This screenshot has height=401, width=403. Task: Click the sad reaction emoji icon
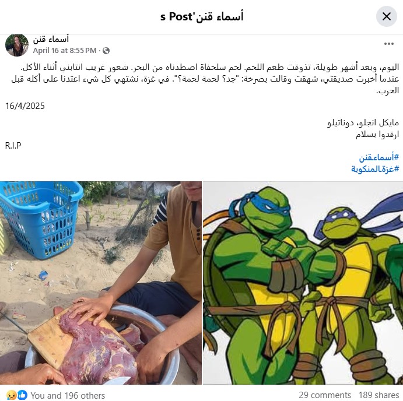[11, 395]
